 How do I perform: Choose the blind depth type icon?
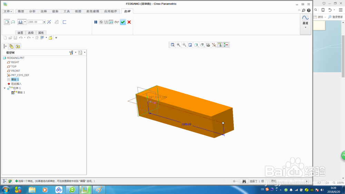(x=20, y=22)
